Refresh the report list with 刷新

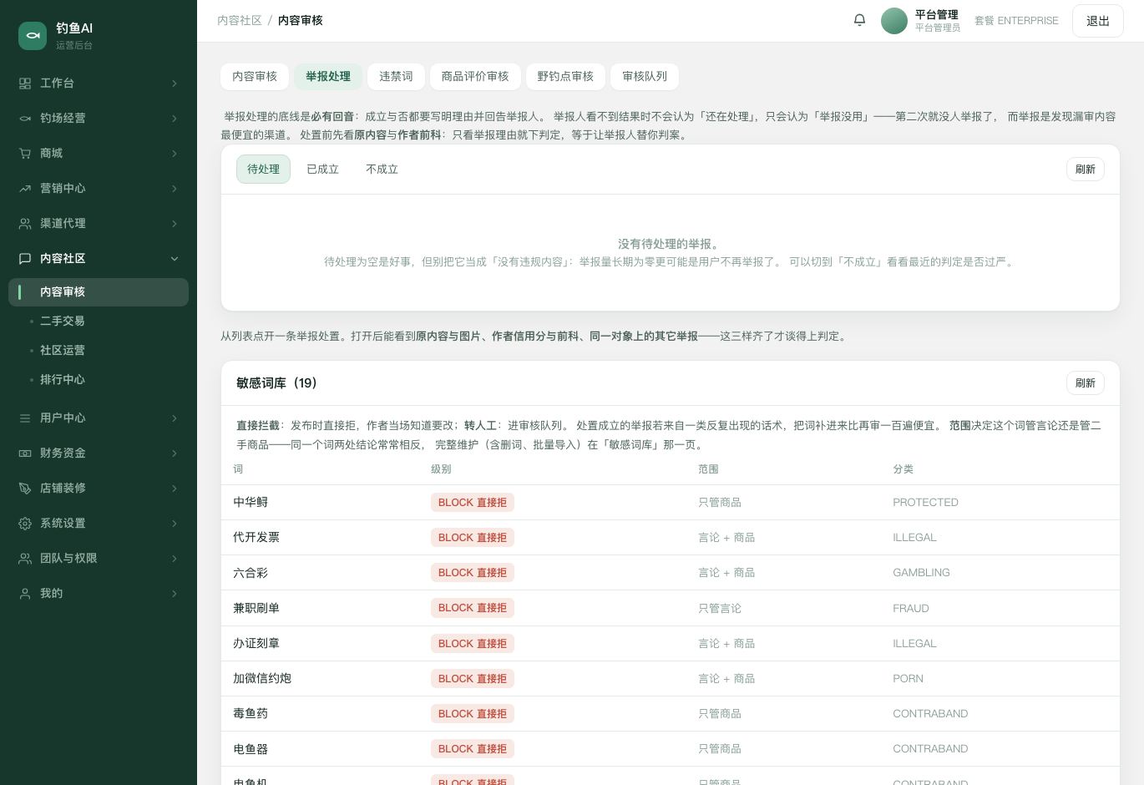point(1086,170)
